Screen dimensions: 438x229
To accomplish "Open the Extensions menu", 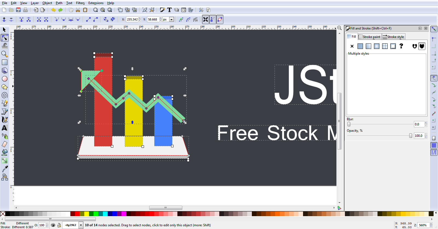I will coord(96,3).
